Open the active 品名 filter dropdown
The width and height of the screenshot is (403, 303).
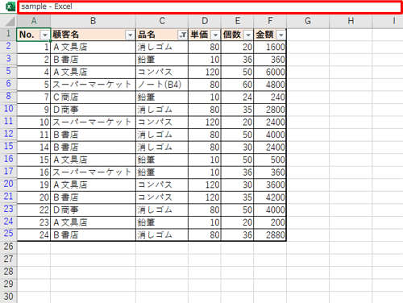coord(182,35)
